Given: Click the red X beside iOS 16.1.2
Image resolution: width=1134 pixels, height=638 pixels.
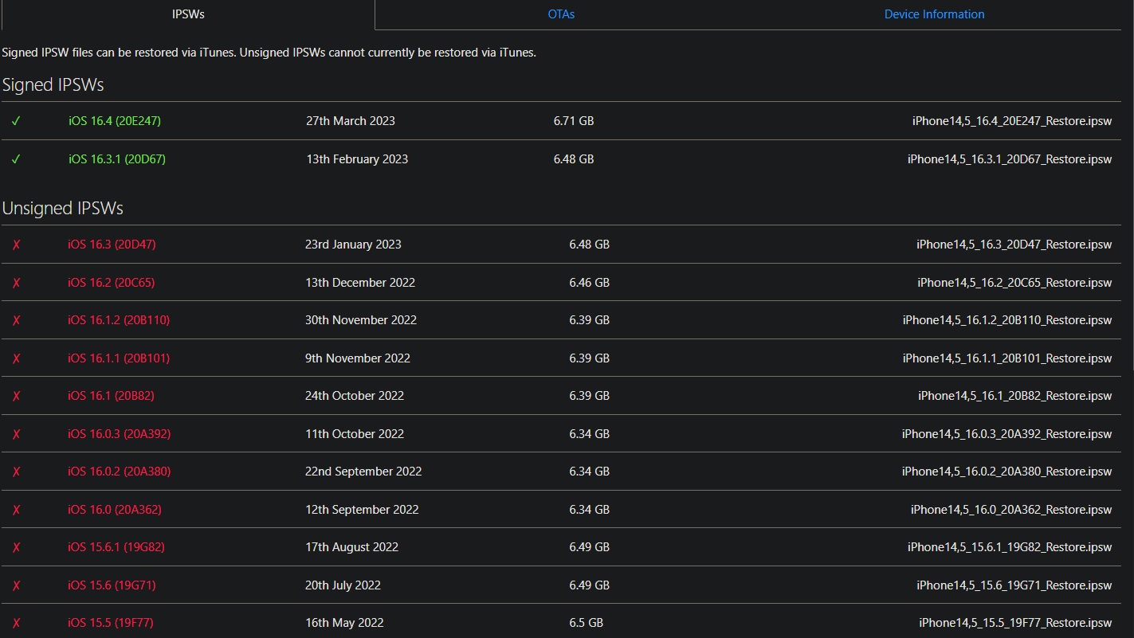Looking at the screenshot, I should tap(16, 320).
